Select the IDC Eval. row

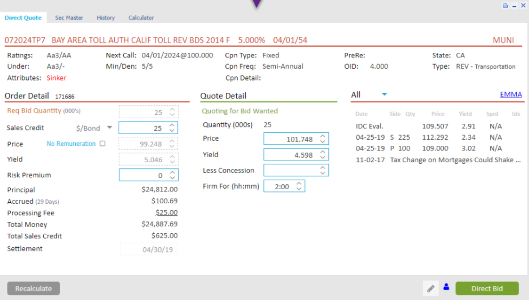438,126
